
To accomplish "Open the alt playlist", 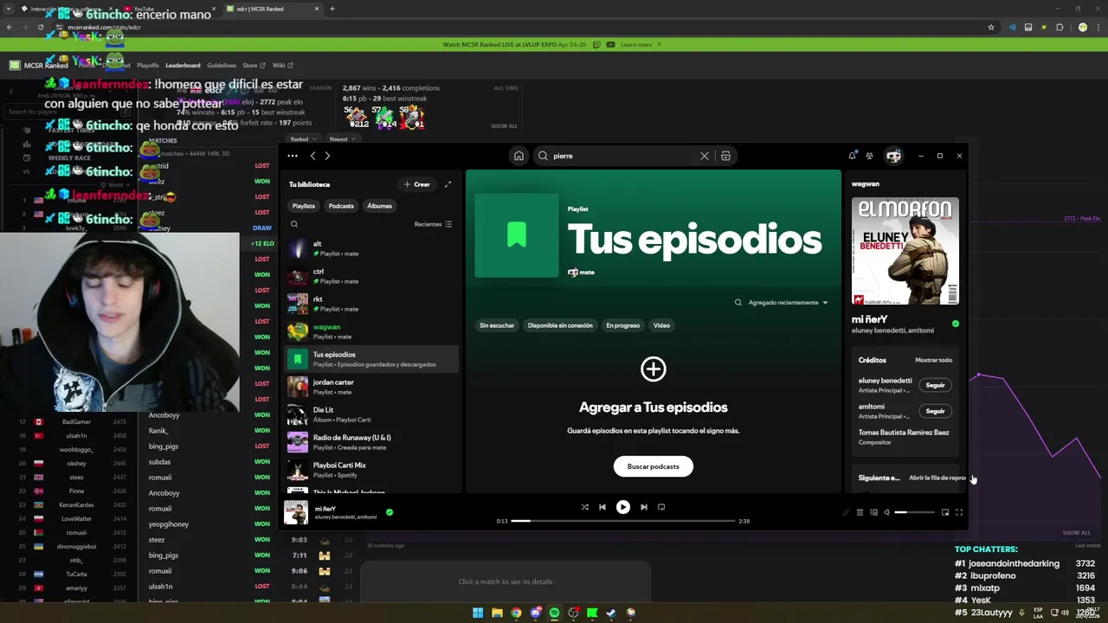I will click(372, 248).
